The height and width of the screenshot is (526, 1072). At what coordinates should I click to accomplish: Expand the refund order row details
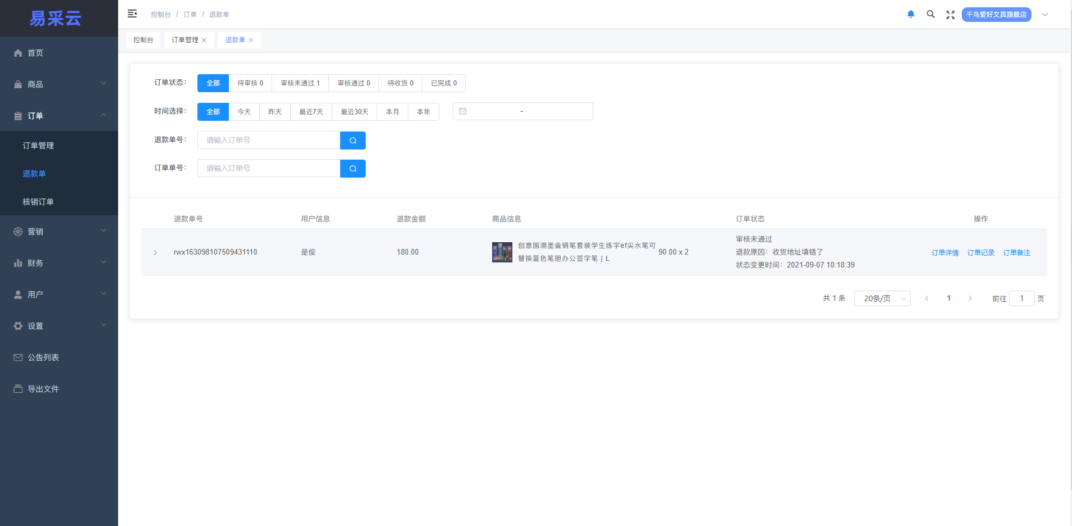point(155,253)
